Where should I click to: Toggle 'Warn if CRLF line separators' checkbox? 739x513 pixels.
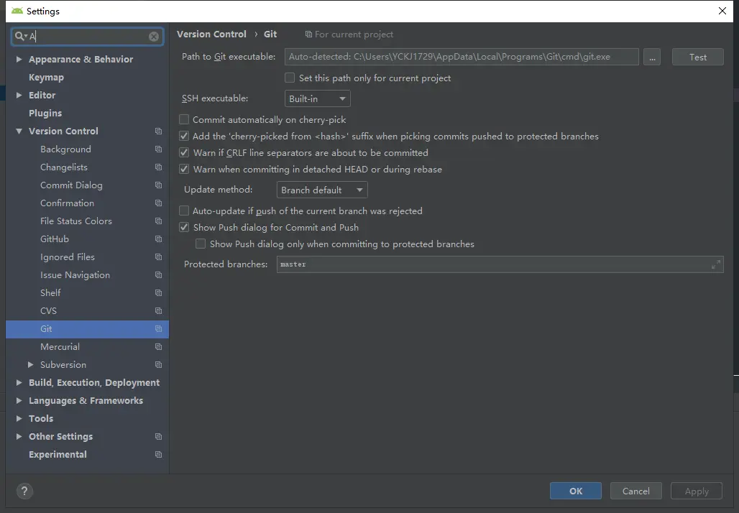(x=184, y=152)
